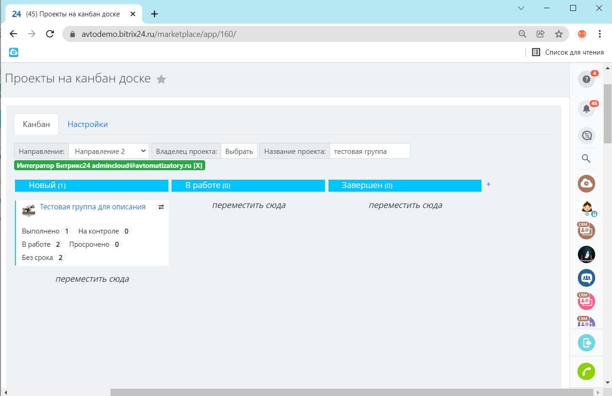
Task: Open the help question mark icon
Action: [x=586, y=79]
